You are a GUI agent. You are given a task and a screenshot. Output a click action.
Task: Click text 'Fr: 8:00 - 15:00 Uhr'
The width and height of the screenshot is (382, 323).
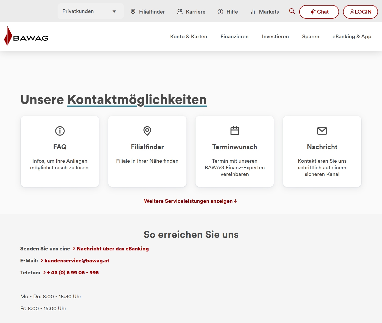click(x=43, y=308)
